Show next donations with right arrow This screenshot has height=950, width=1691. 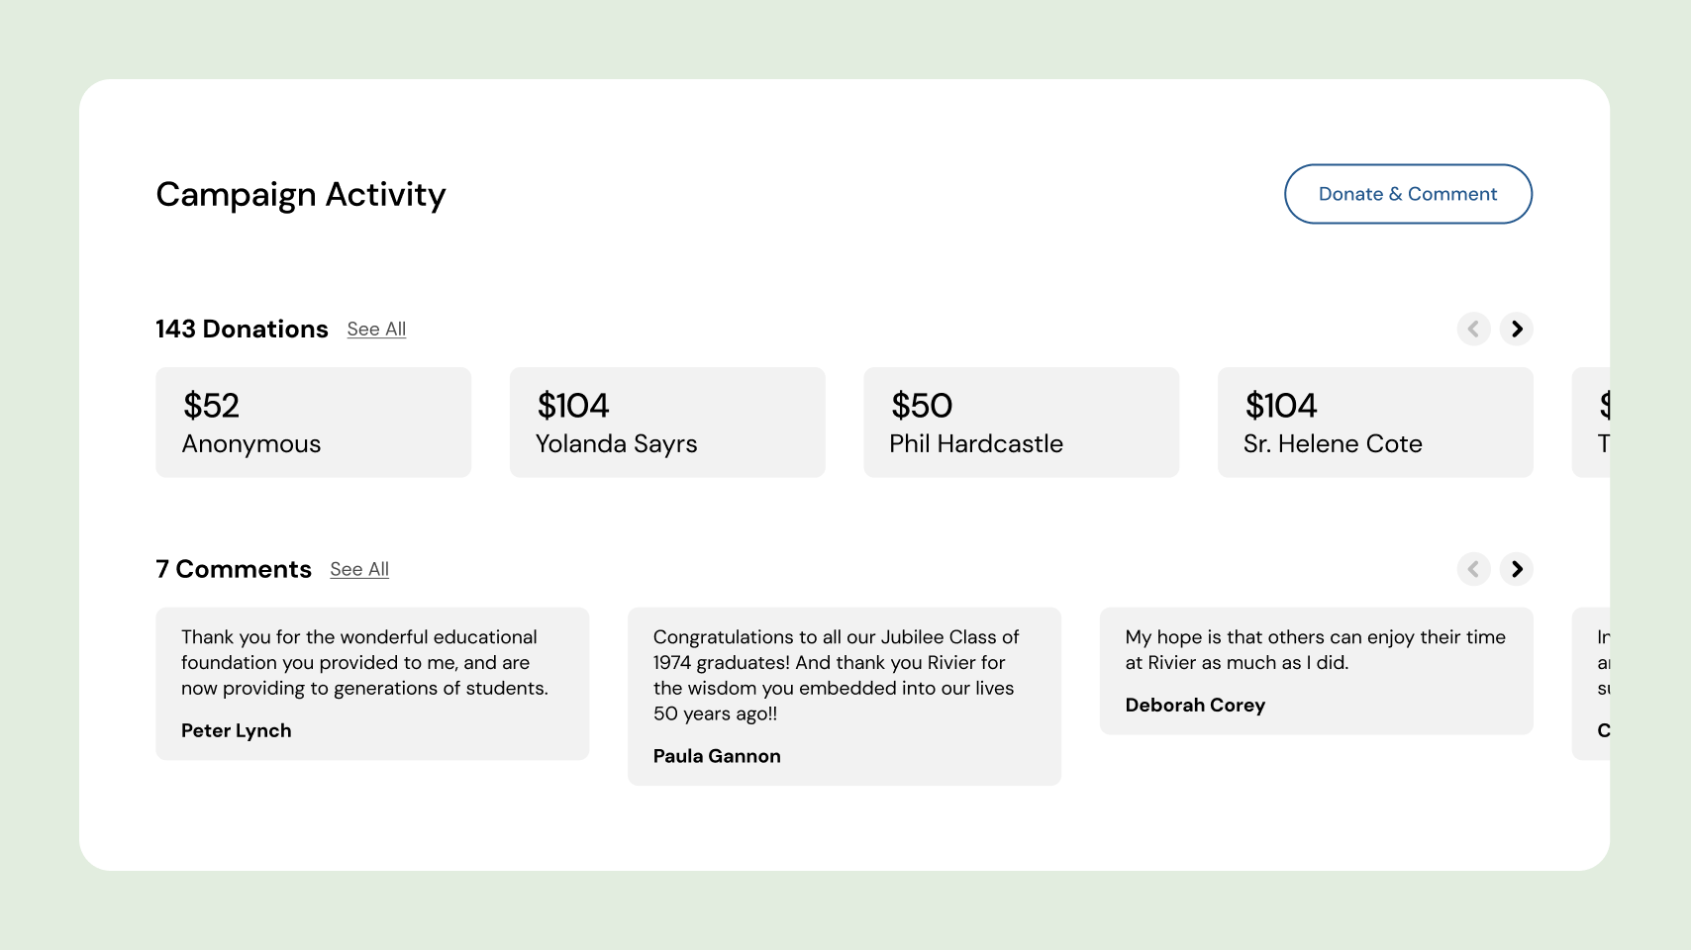(x=1516, y=329)
